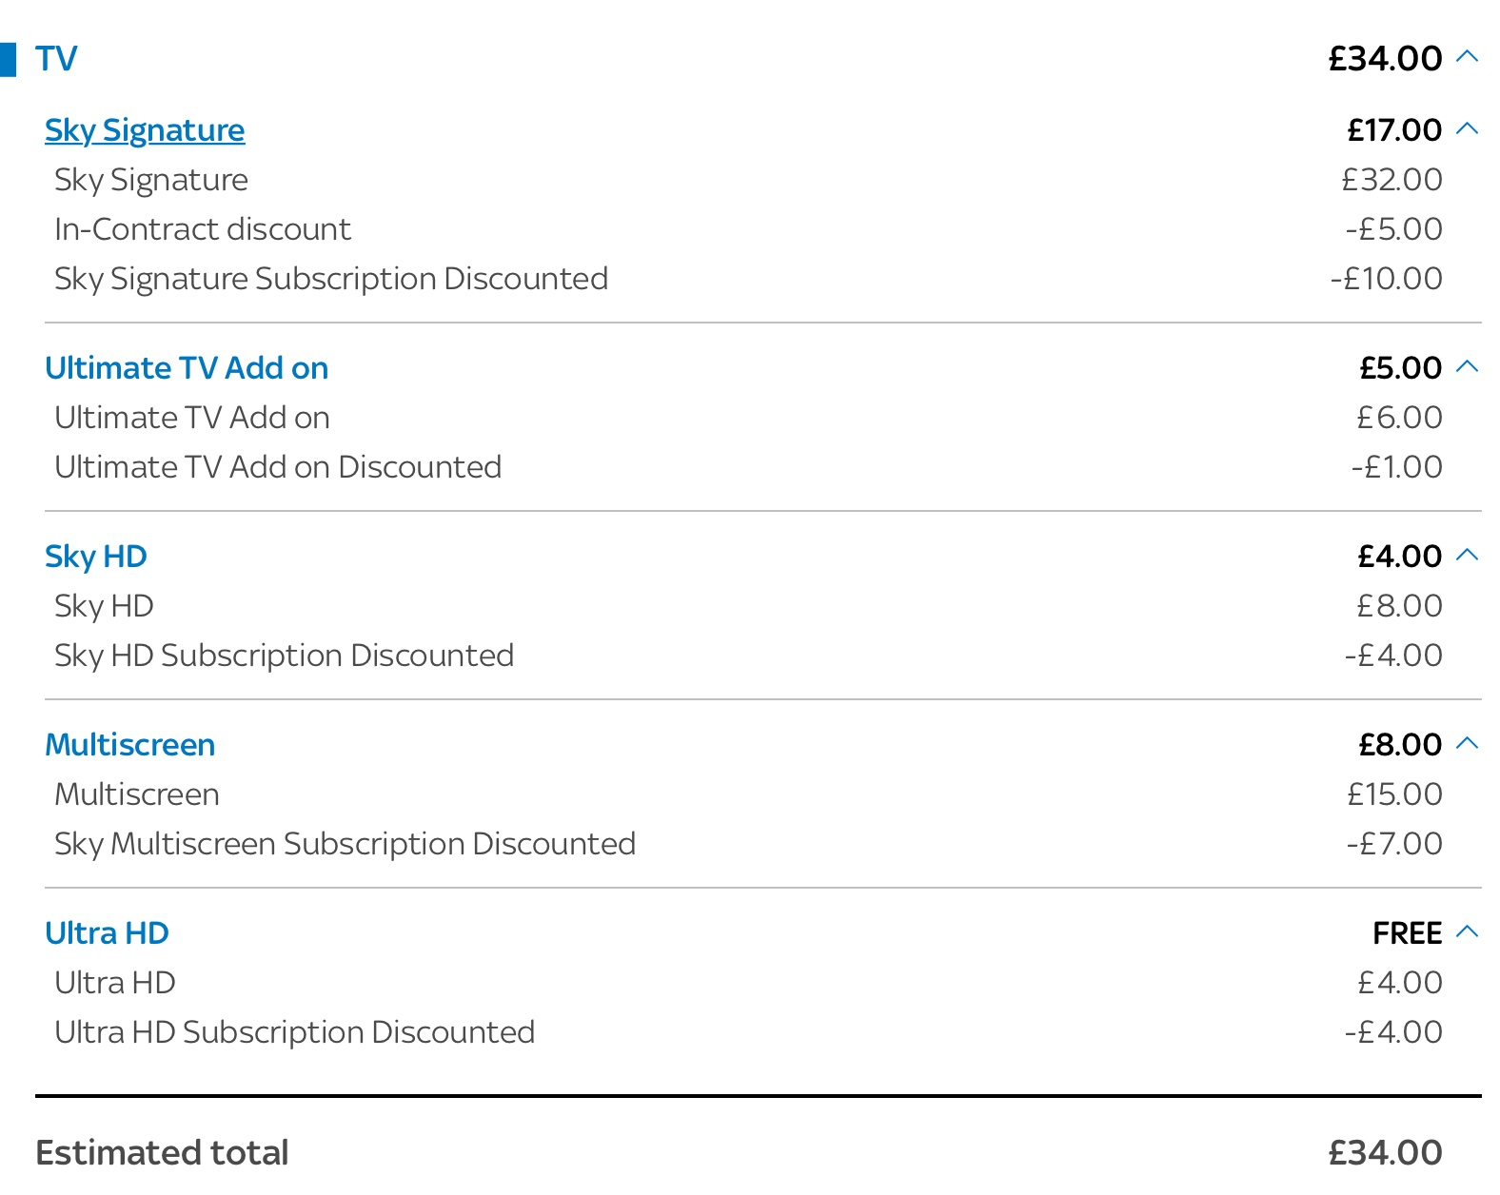Collapse the Multiscreen chevron
Screen dimensions: 1500x1195
[x=1468, y=743]
